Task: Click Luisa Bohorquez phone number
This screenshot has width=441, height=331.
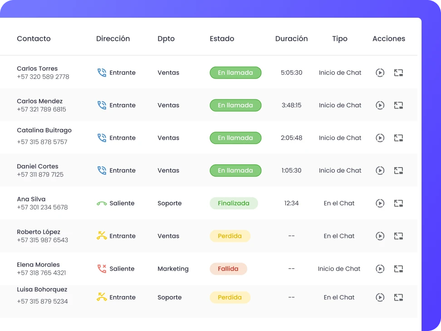Action: (42, 301)
